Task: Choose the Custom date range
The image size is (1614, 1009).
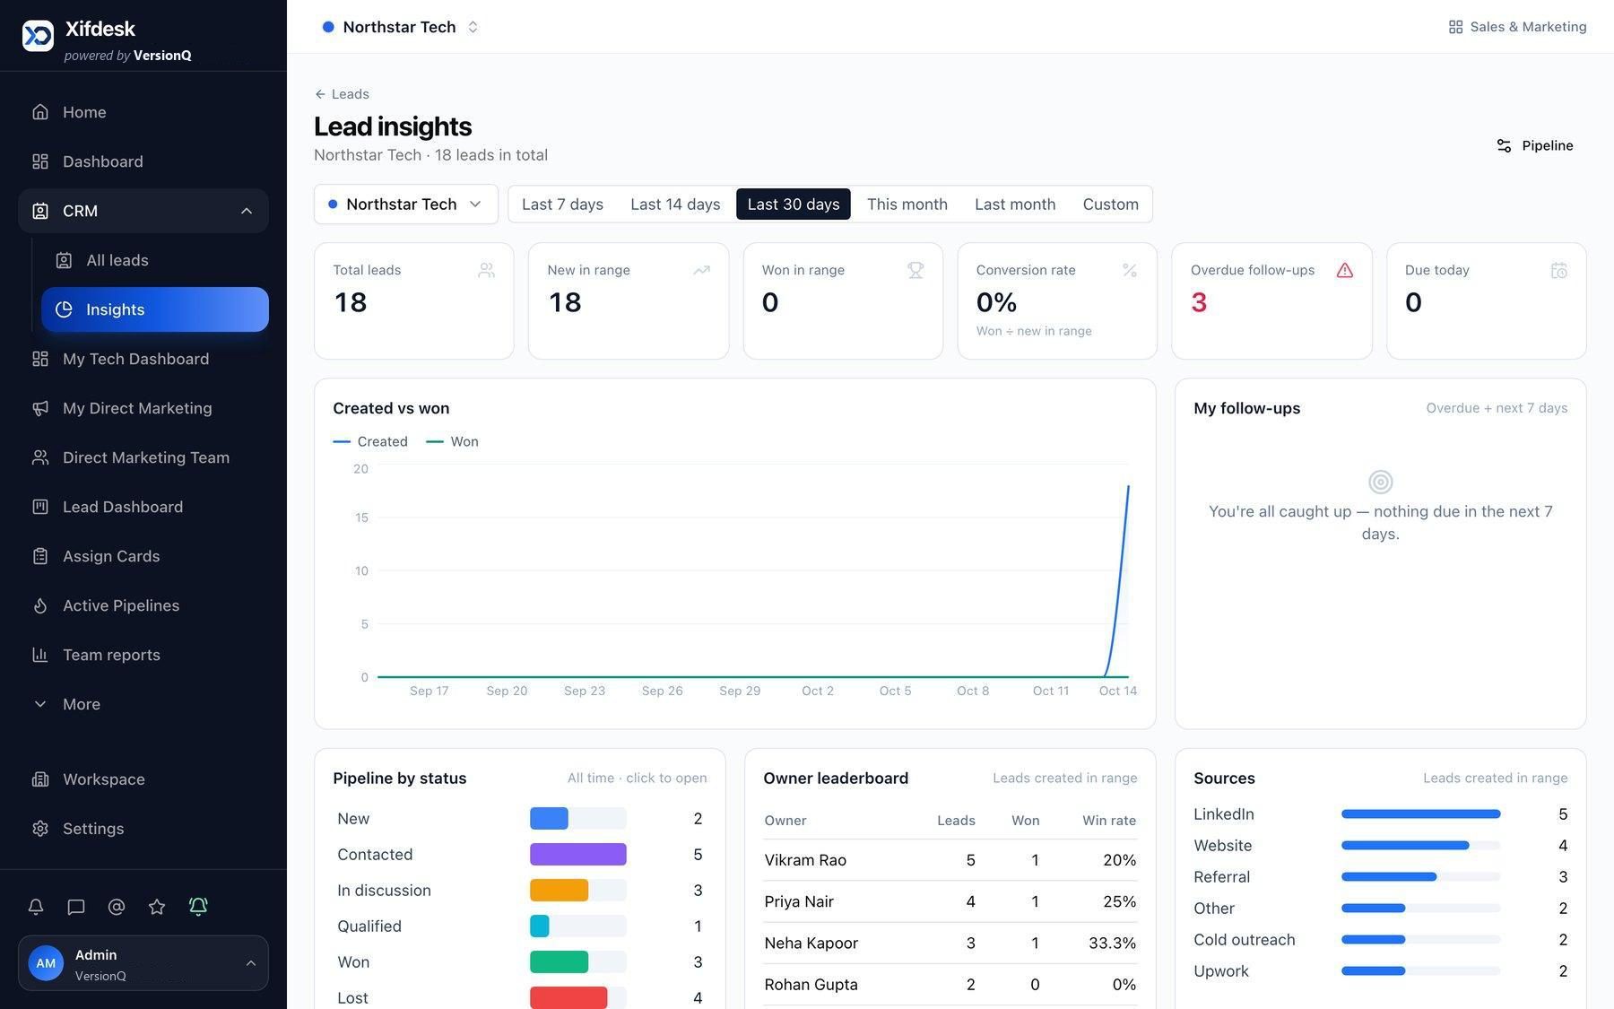Action: tap(1110, 204)
